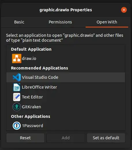132x150 pixels.
Task: Click the LibreOffice Writer icon
Action: pyautogui.click(x=17, y=87)
